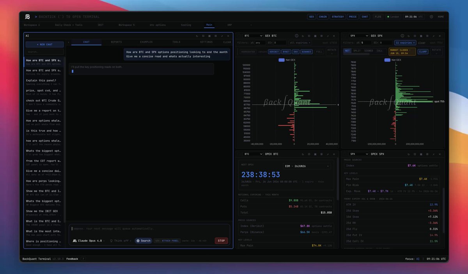The image size is (468, 274).
Task: Pop out the OPEX SPX panel
Action: click(x=434, y=154)
